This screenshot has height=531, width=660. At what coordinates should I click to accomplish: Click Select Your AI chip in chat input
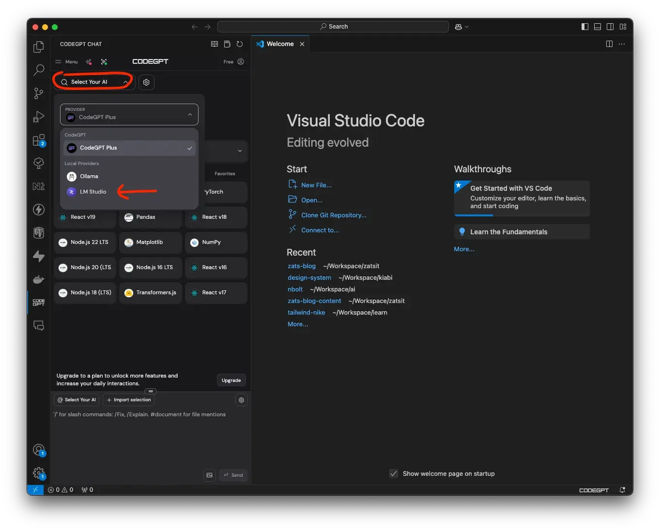77,400
